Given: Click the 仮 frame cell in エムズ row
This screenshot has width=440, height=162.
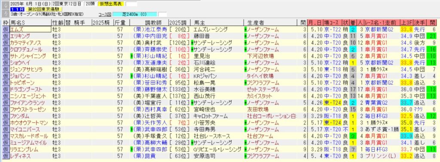Looking at the screenshot, I should 6,29.
